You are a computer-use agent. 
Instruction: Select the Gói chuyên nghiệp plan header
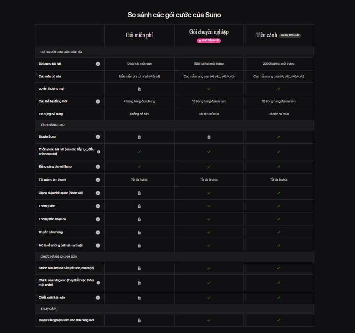pyautogui.click(x=209, y=32)
